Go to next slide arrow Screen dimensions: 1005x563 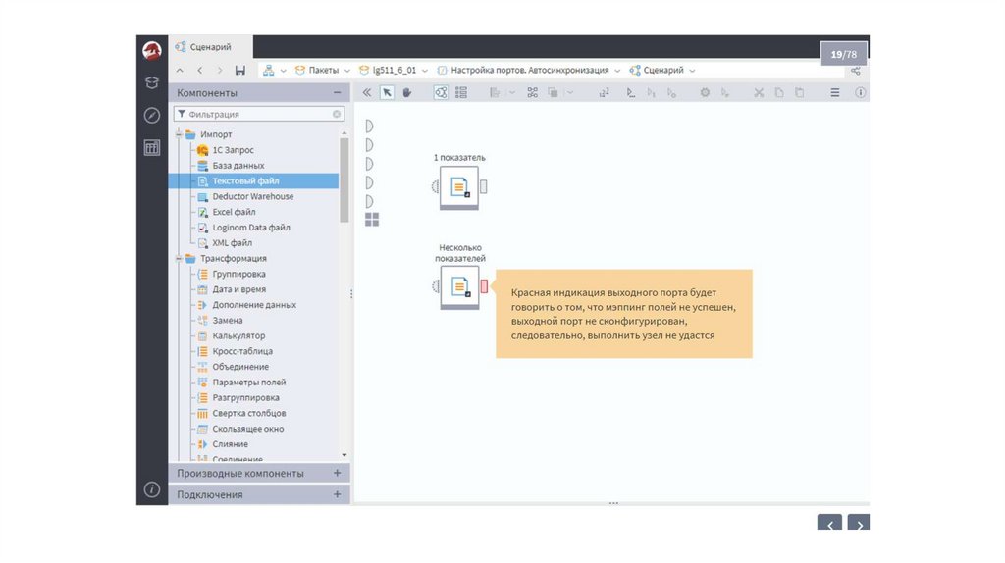click(858, 525)
